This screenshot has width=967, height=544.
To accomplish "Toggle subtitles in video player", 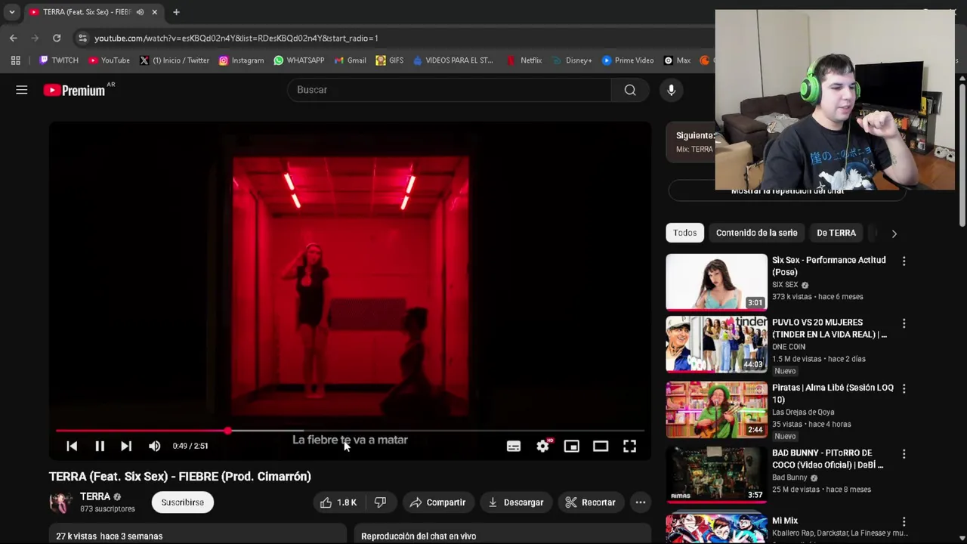I will pyautogui.click(x=514, y=446).
